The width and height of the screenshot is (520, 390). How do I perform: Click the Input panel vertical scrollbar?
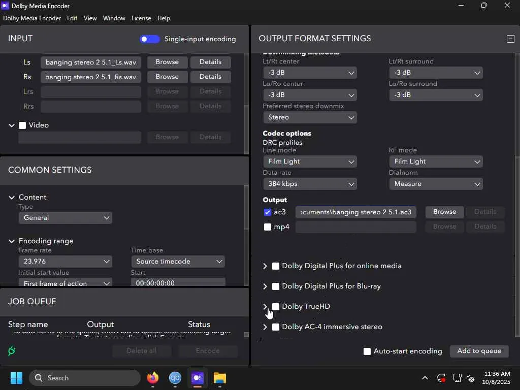tap(246, 129)
